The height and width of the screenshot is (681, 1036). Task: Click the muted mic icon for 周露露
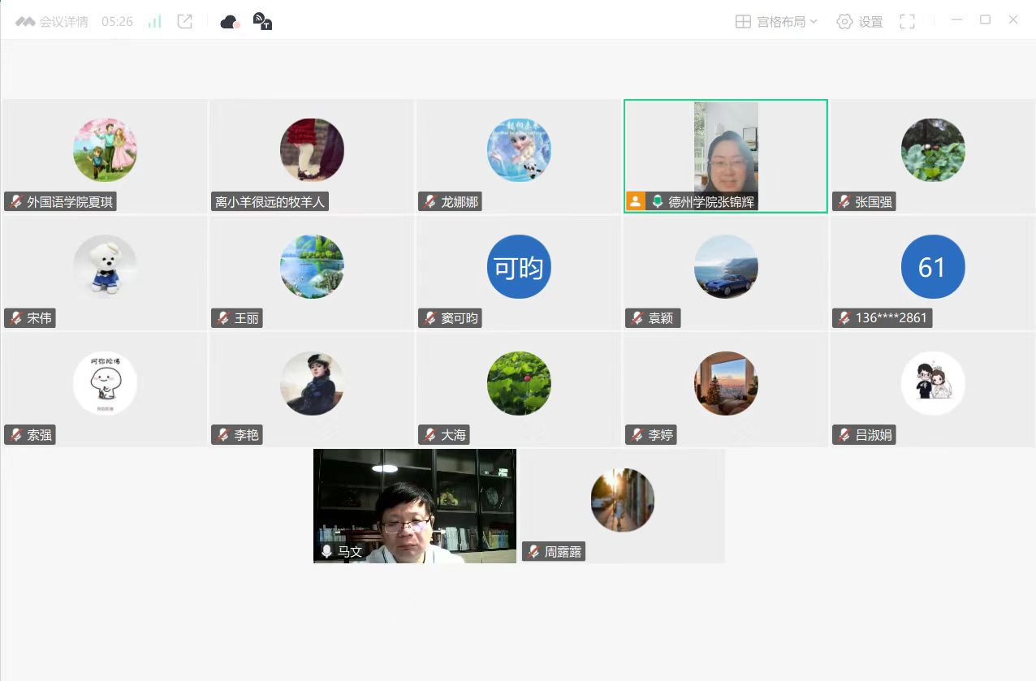click(533, 552)
